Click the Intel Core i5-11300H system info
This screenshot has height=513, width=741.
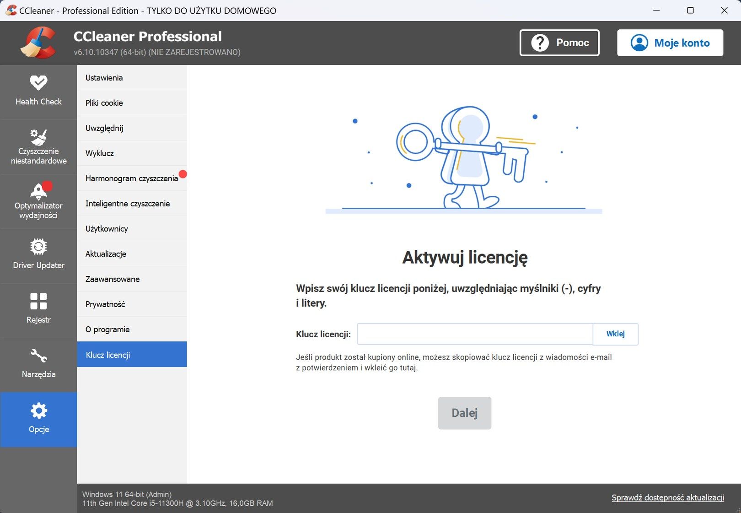[x=177, y=503]
